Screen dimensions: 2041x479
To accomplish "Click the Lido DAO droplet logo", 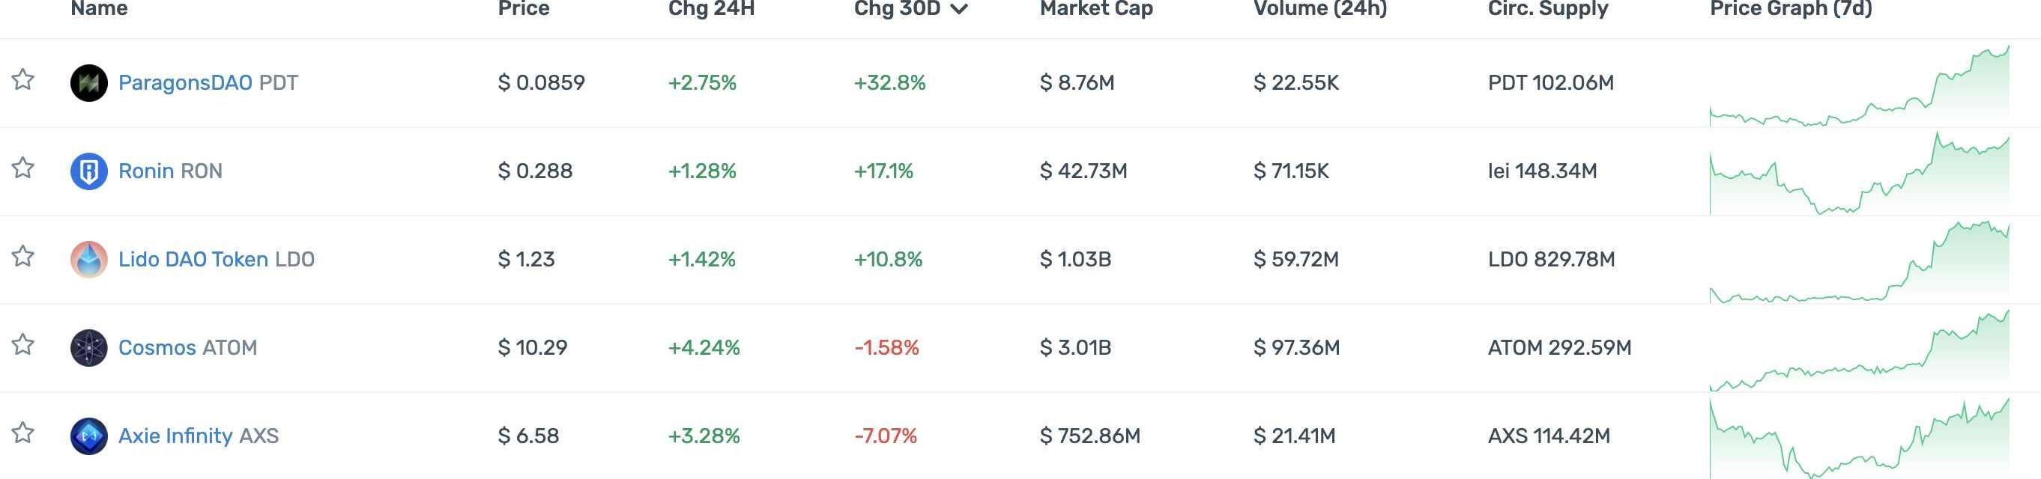I will 88,260.
